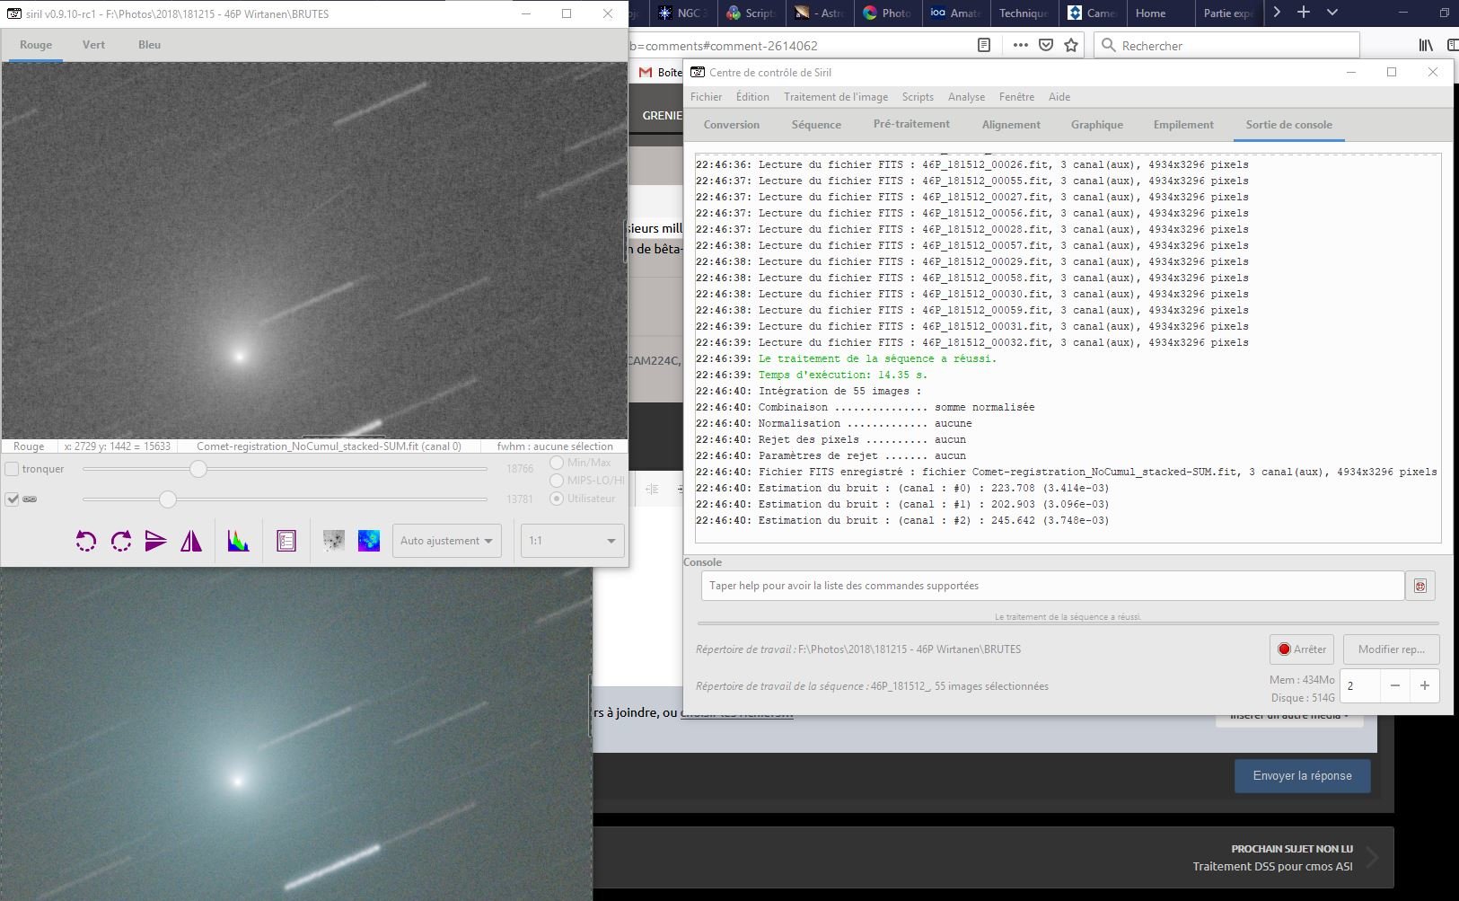This screenshot has width=1459, height=901.
Task: Adjust the lower cut-off slider handle
Action: (168, 499)
